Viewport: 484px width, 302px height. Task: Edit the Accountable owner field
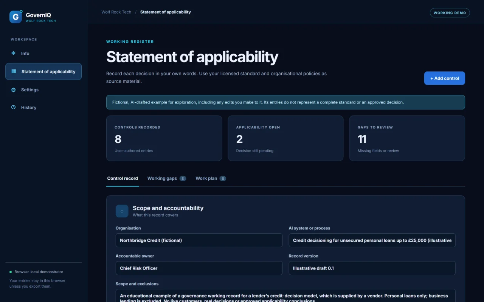point(199,268)
